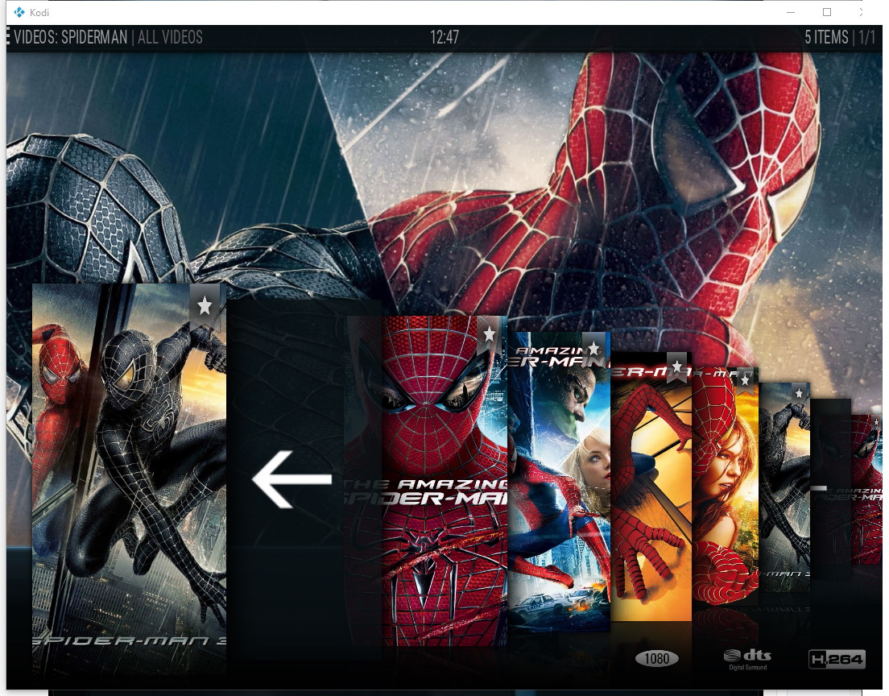Maximize the Kodi window
The height and width of the screenshot is (696, 889).
(x=827, y=12)
